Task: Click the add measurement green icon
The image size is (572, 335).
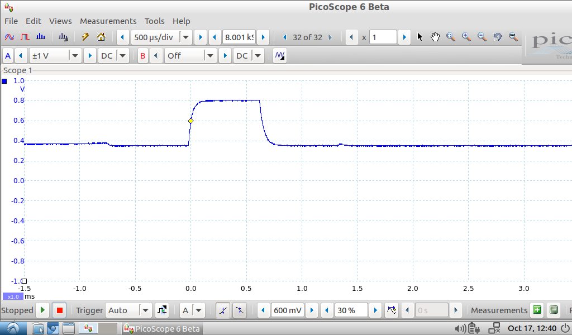Action: (x=537, y=310)
